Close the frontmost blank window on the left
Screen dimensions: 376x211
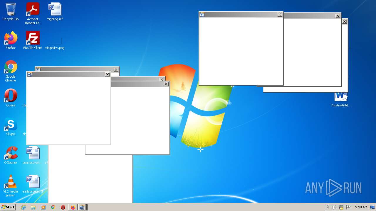coord(108,74)
